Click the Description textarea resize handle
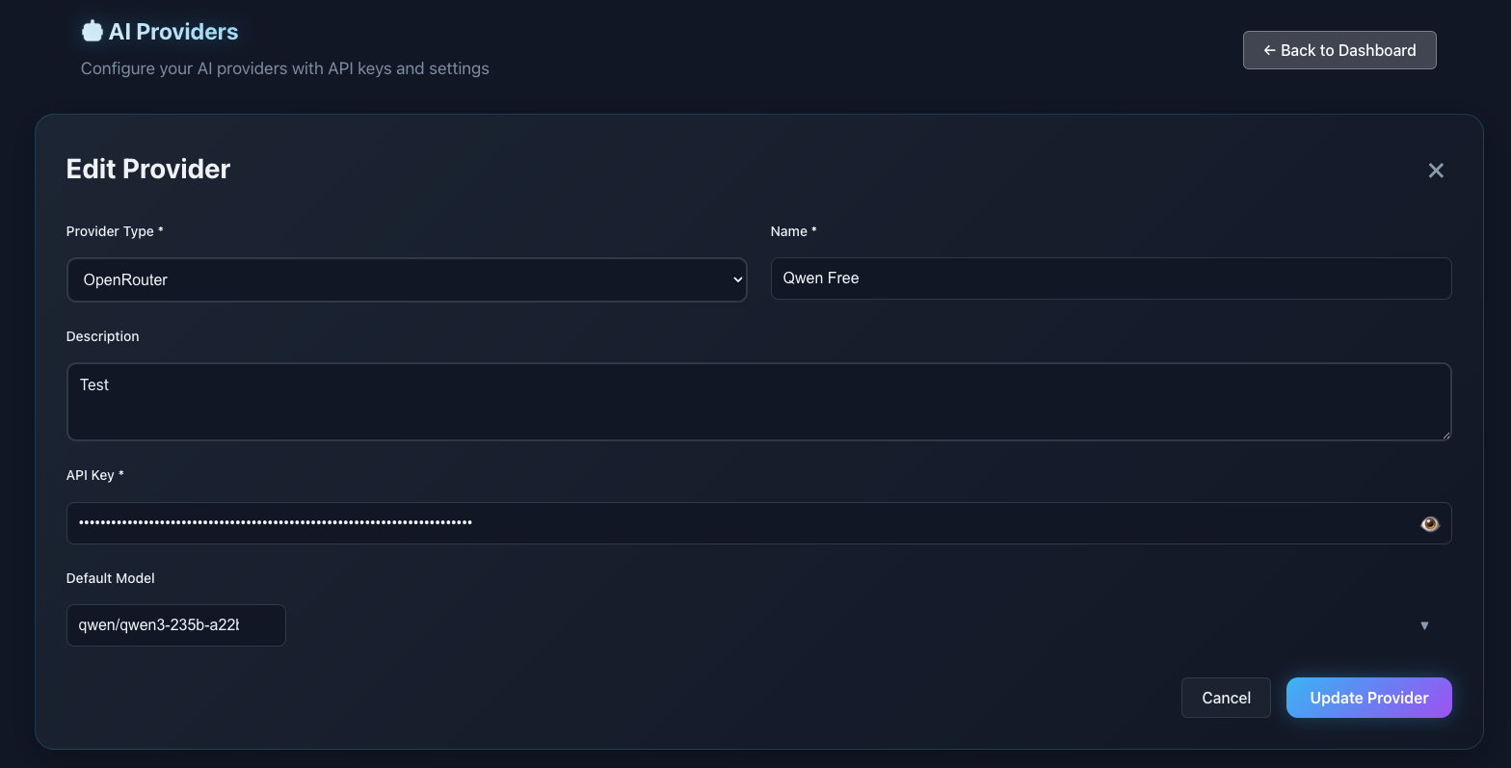The width and height of the screenshot is (1511, 768). pyautogui.click(x=1447, y=437)
